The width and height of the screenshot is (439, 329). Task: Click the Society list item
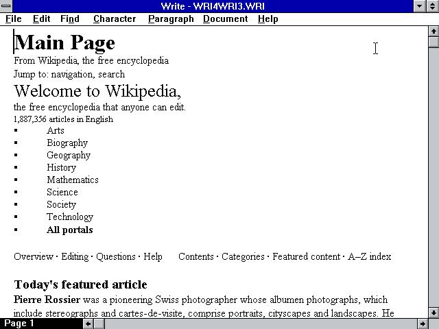61,204
